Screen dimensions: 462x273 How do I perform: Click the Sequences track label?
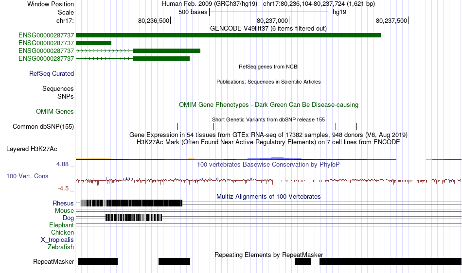(x=58, y=88)
